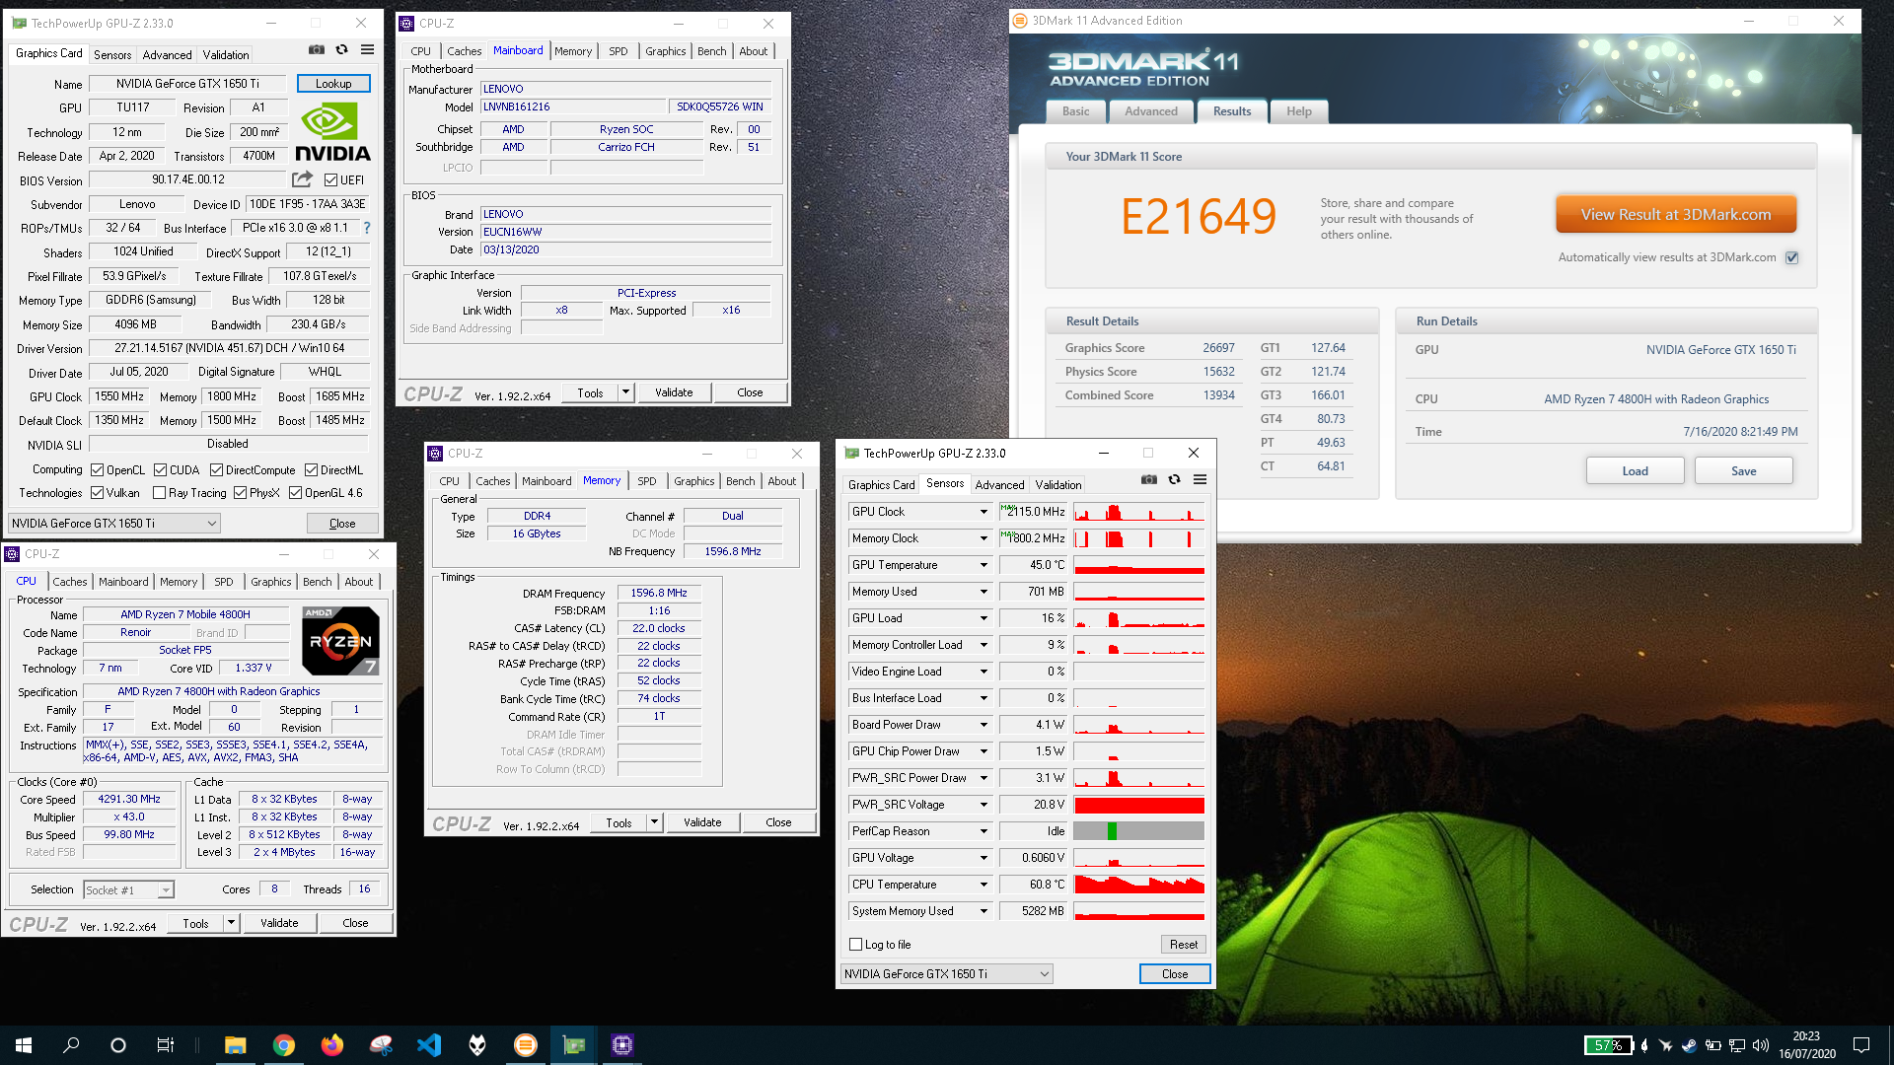Viewport: 1894px width, 1065px height.
Task: Click the Save button in 3DMark Run Details
Action: click(x=1744, y=471)
